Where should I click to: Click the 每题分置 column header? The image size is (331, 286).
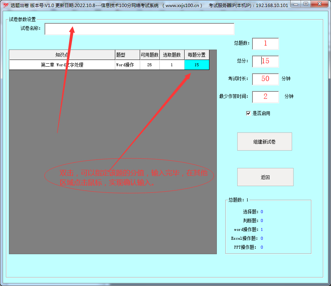pos(197,55)
